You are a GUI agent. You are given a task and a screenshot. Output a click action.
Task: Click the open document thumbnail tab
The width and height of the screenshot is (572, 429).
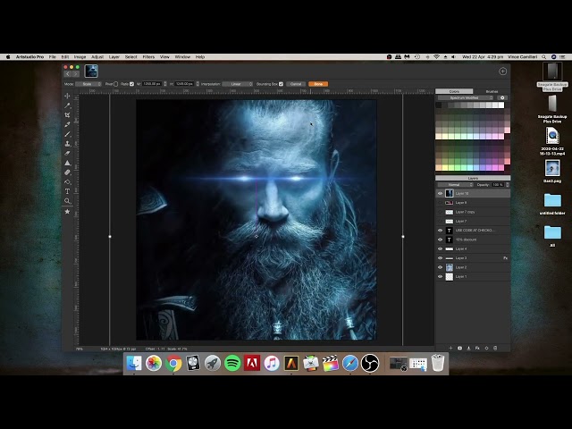91,71
